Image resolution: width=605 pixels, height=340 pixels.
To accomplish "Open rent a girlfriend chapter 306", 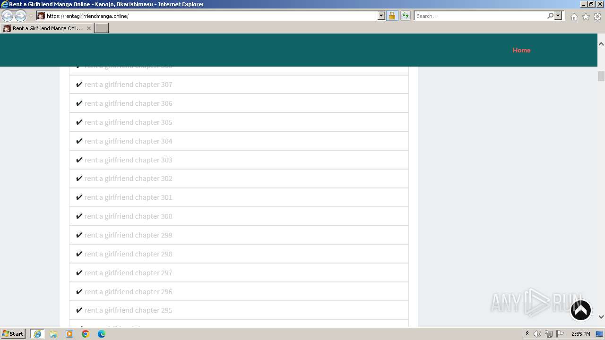I will pyautogui.click(x=128, y=103).
